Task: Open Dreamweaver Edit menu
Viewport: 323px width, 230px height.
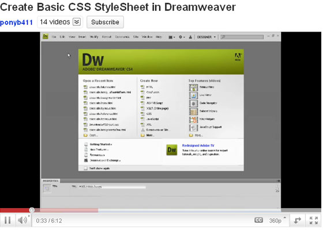Action: pos(62,37)
